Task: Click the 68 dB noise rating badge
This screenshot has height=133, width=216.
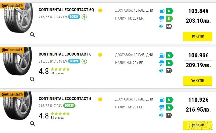Action: [x=169, y=26]
